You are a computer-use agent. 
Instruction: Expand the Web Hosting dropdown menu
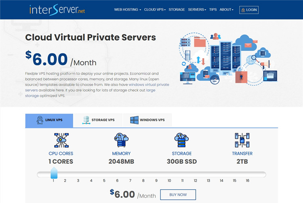pyautogui.click(x=127, y=10)
